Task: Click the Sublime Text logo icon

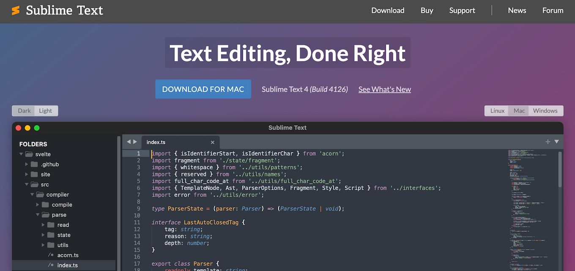Action: tap(16, 10)
